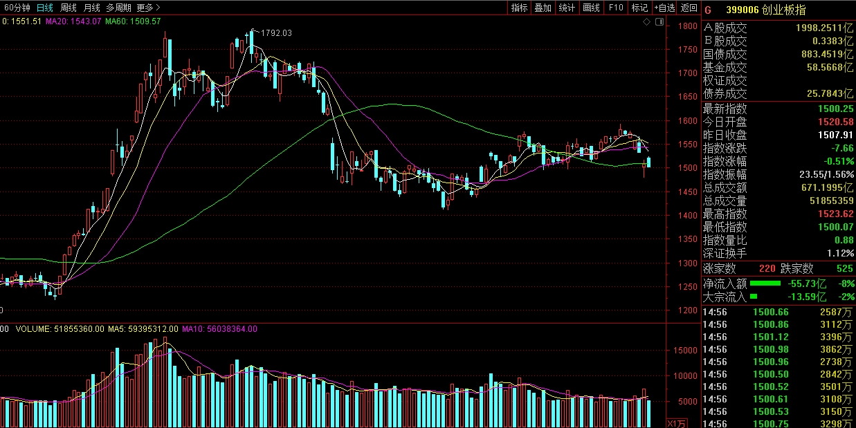Click the 返回 back button
This screenshot has width=856, height=428.
[689, 8]
